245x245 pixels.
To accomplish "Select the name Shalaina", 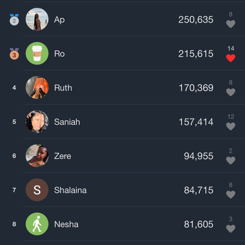I will (x=70, y=190).
